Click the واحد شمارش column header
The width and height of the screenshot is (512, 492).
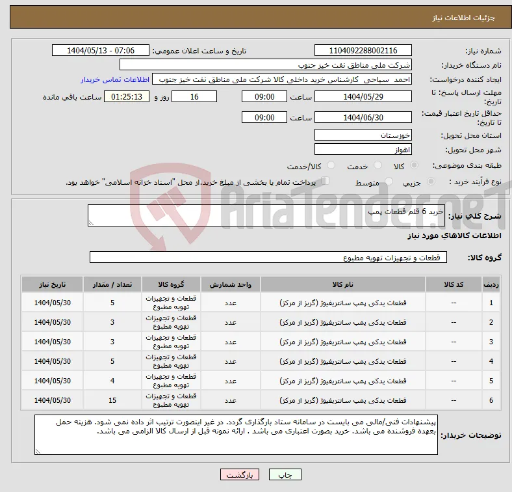click(231, 284)
